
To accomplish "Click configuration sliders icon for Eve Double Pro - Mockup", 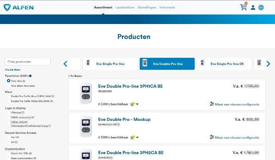I will (x=212, y=137).
